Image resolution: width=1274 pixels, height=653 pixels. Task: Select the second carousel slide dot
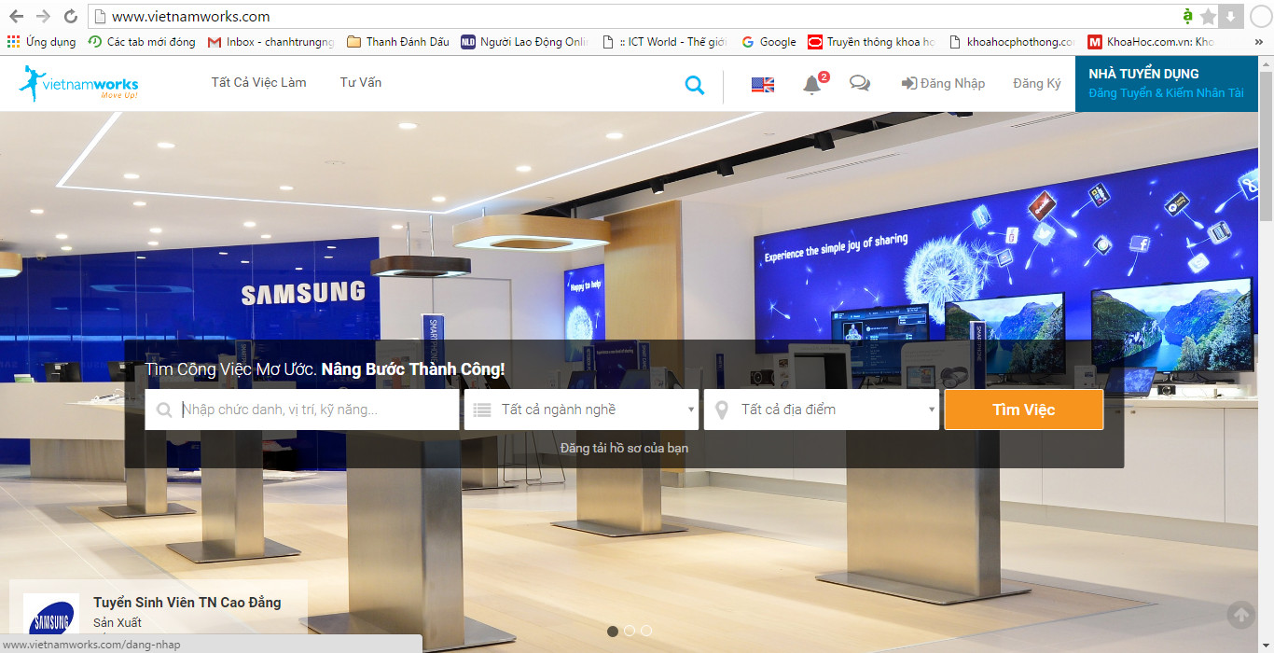[x=630, y=631]
